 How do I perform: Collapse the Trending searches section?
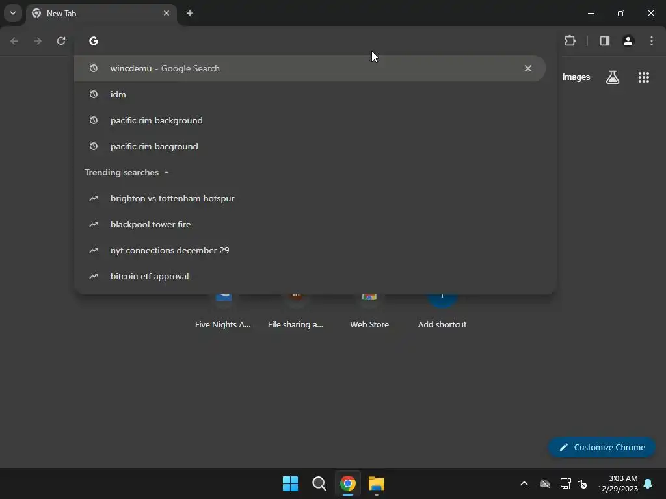point(166,172)
